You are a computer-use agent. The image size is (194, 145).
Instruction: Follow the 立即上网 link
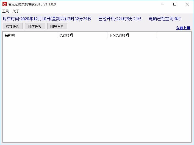pos(183,28)
